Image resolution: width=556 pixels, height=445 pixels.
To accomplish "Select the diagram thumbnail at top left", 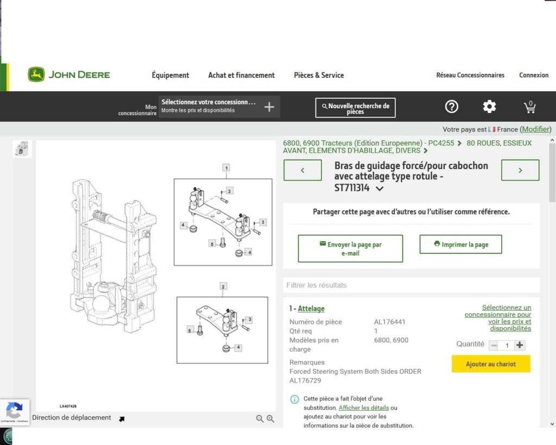I will point(22,149).
